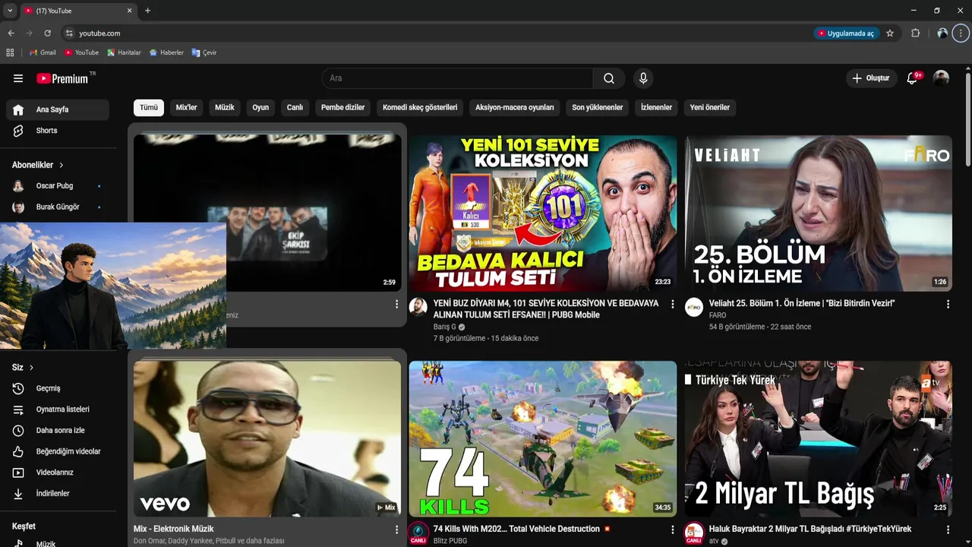This screenshot has height=547, width=972.
Task: Go to Ana Sayfa in sidebar
Action: [x=58, y=109]
